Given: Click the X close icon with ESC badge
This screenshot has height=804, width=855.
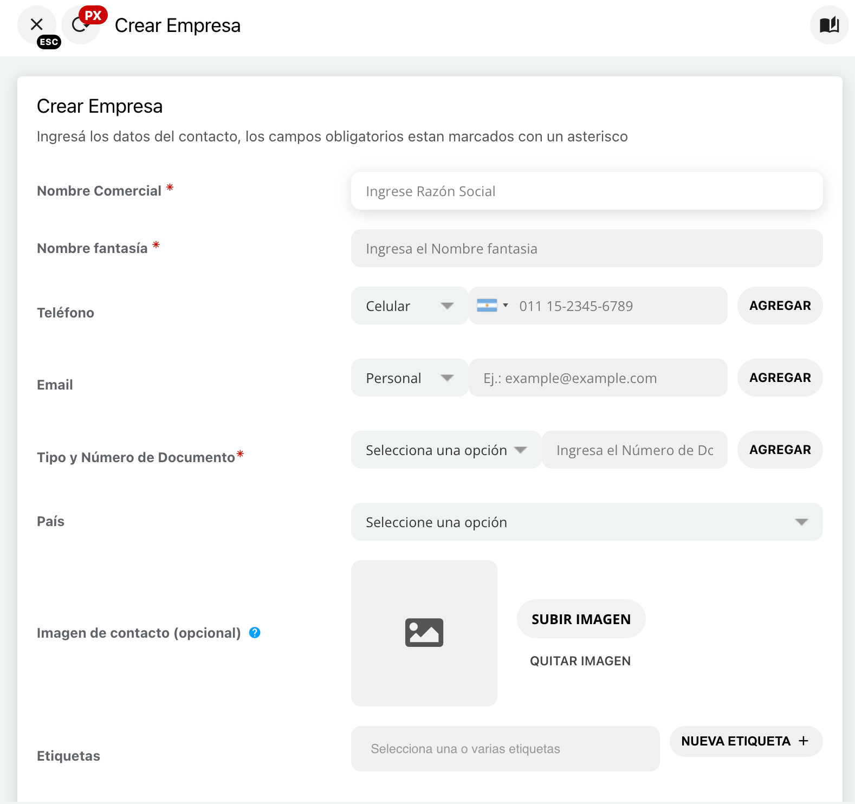Looking at the screenshot, I should [36, 25].
